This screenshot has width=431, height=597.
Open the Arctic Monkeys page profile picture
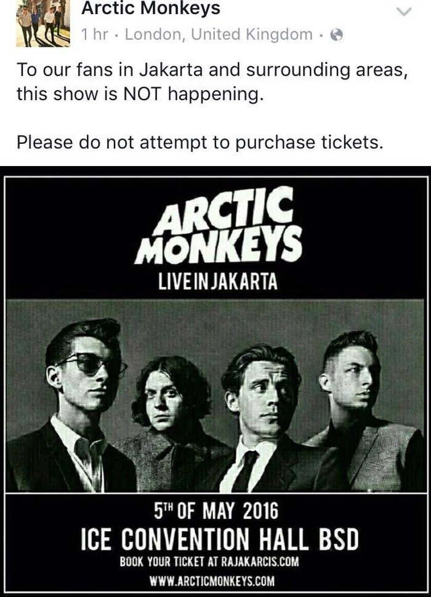point(42,23)
